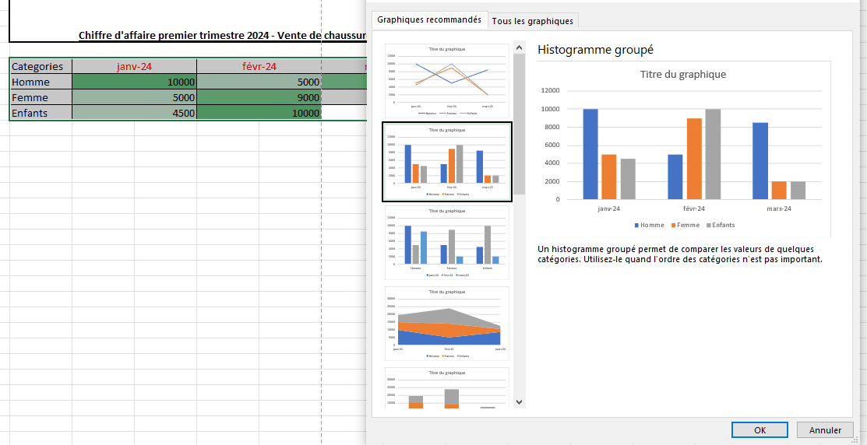Confirm the chart with the OK button
867x445 pixels.
[760, 430]
